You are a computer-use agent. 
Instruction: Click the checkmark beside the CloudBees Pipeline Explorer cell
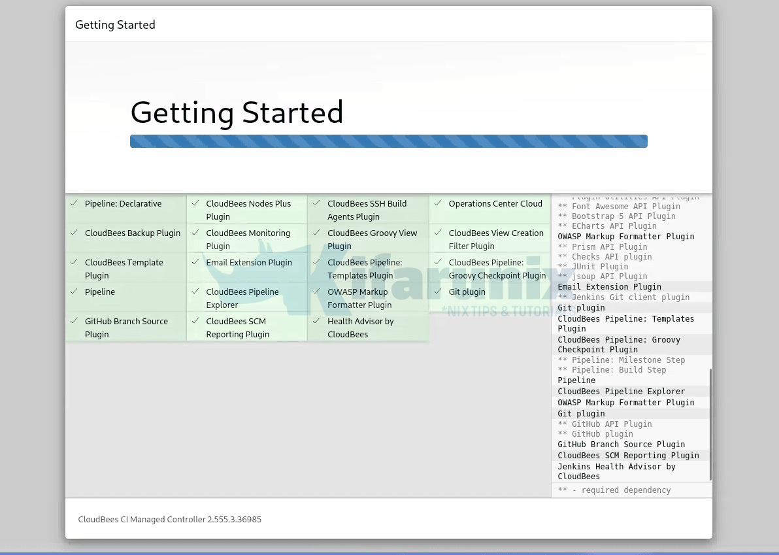click(195, 292)
